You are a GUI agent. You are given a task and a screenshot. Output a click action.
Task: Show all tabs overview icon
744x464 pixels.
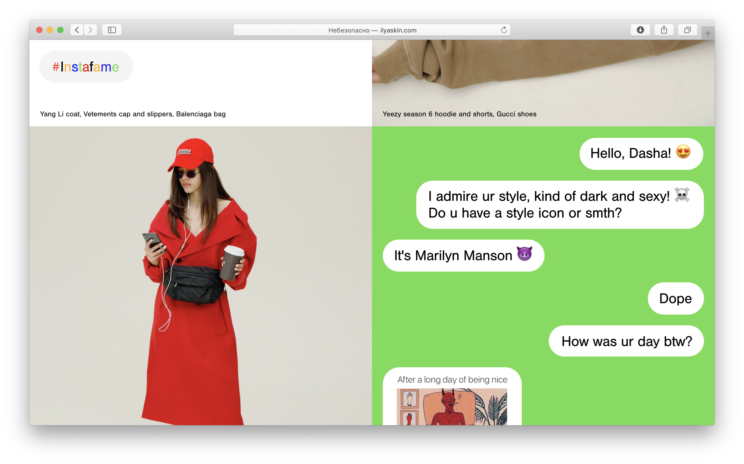(x=688, y=30)
